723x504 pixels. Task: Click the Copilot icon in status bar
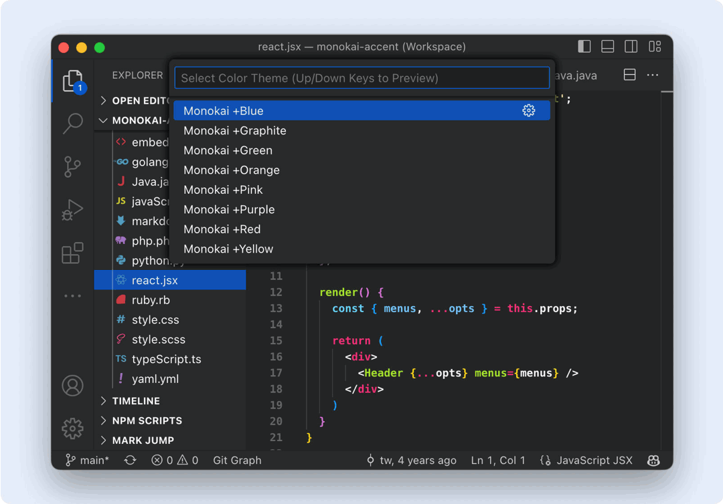pyautogui.click(x=653, y=461)
